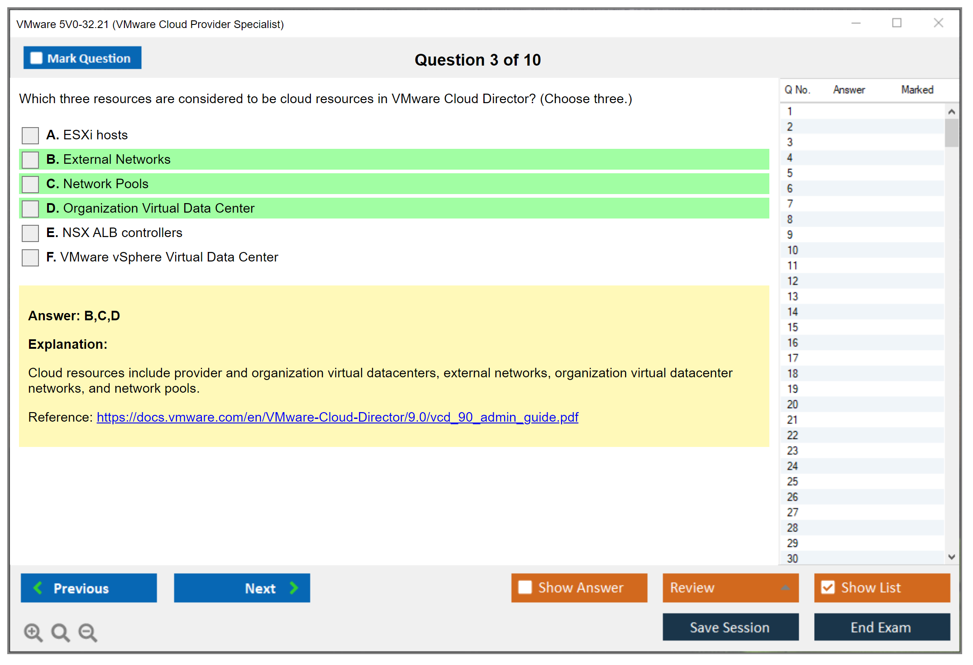The height and width of the screenshot is (665, 973).
Task: Close the VMware exam window
Action: click(x=938, y=23)
